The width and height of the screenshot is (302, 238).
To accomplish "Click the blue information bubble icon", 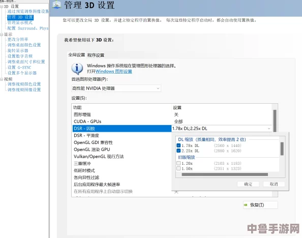I will 77,69.
